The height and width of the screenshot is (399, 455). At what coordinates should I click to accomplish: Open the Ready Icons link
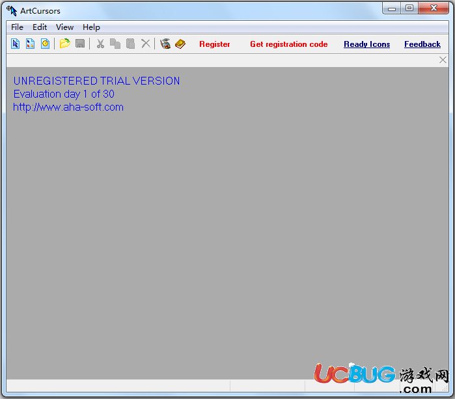click(x=366, y=44)
